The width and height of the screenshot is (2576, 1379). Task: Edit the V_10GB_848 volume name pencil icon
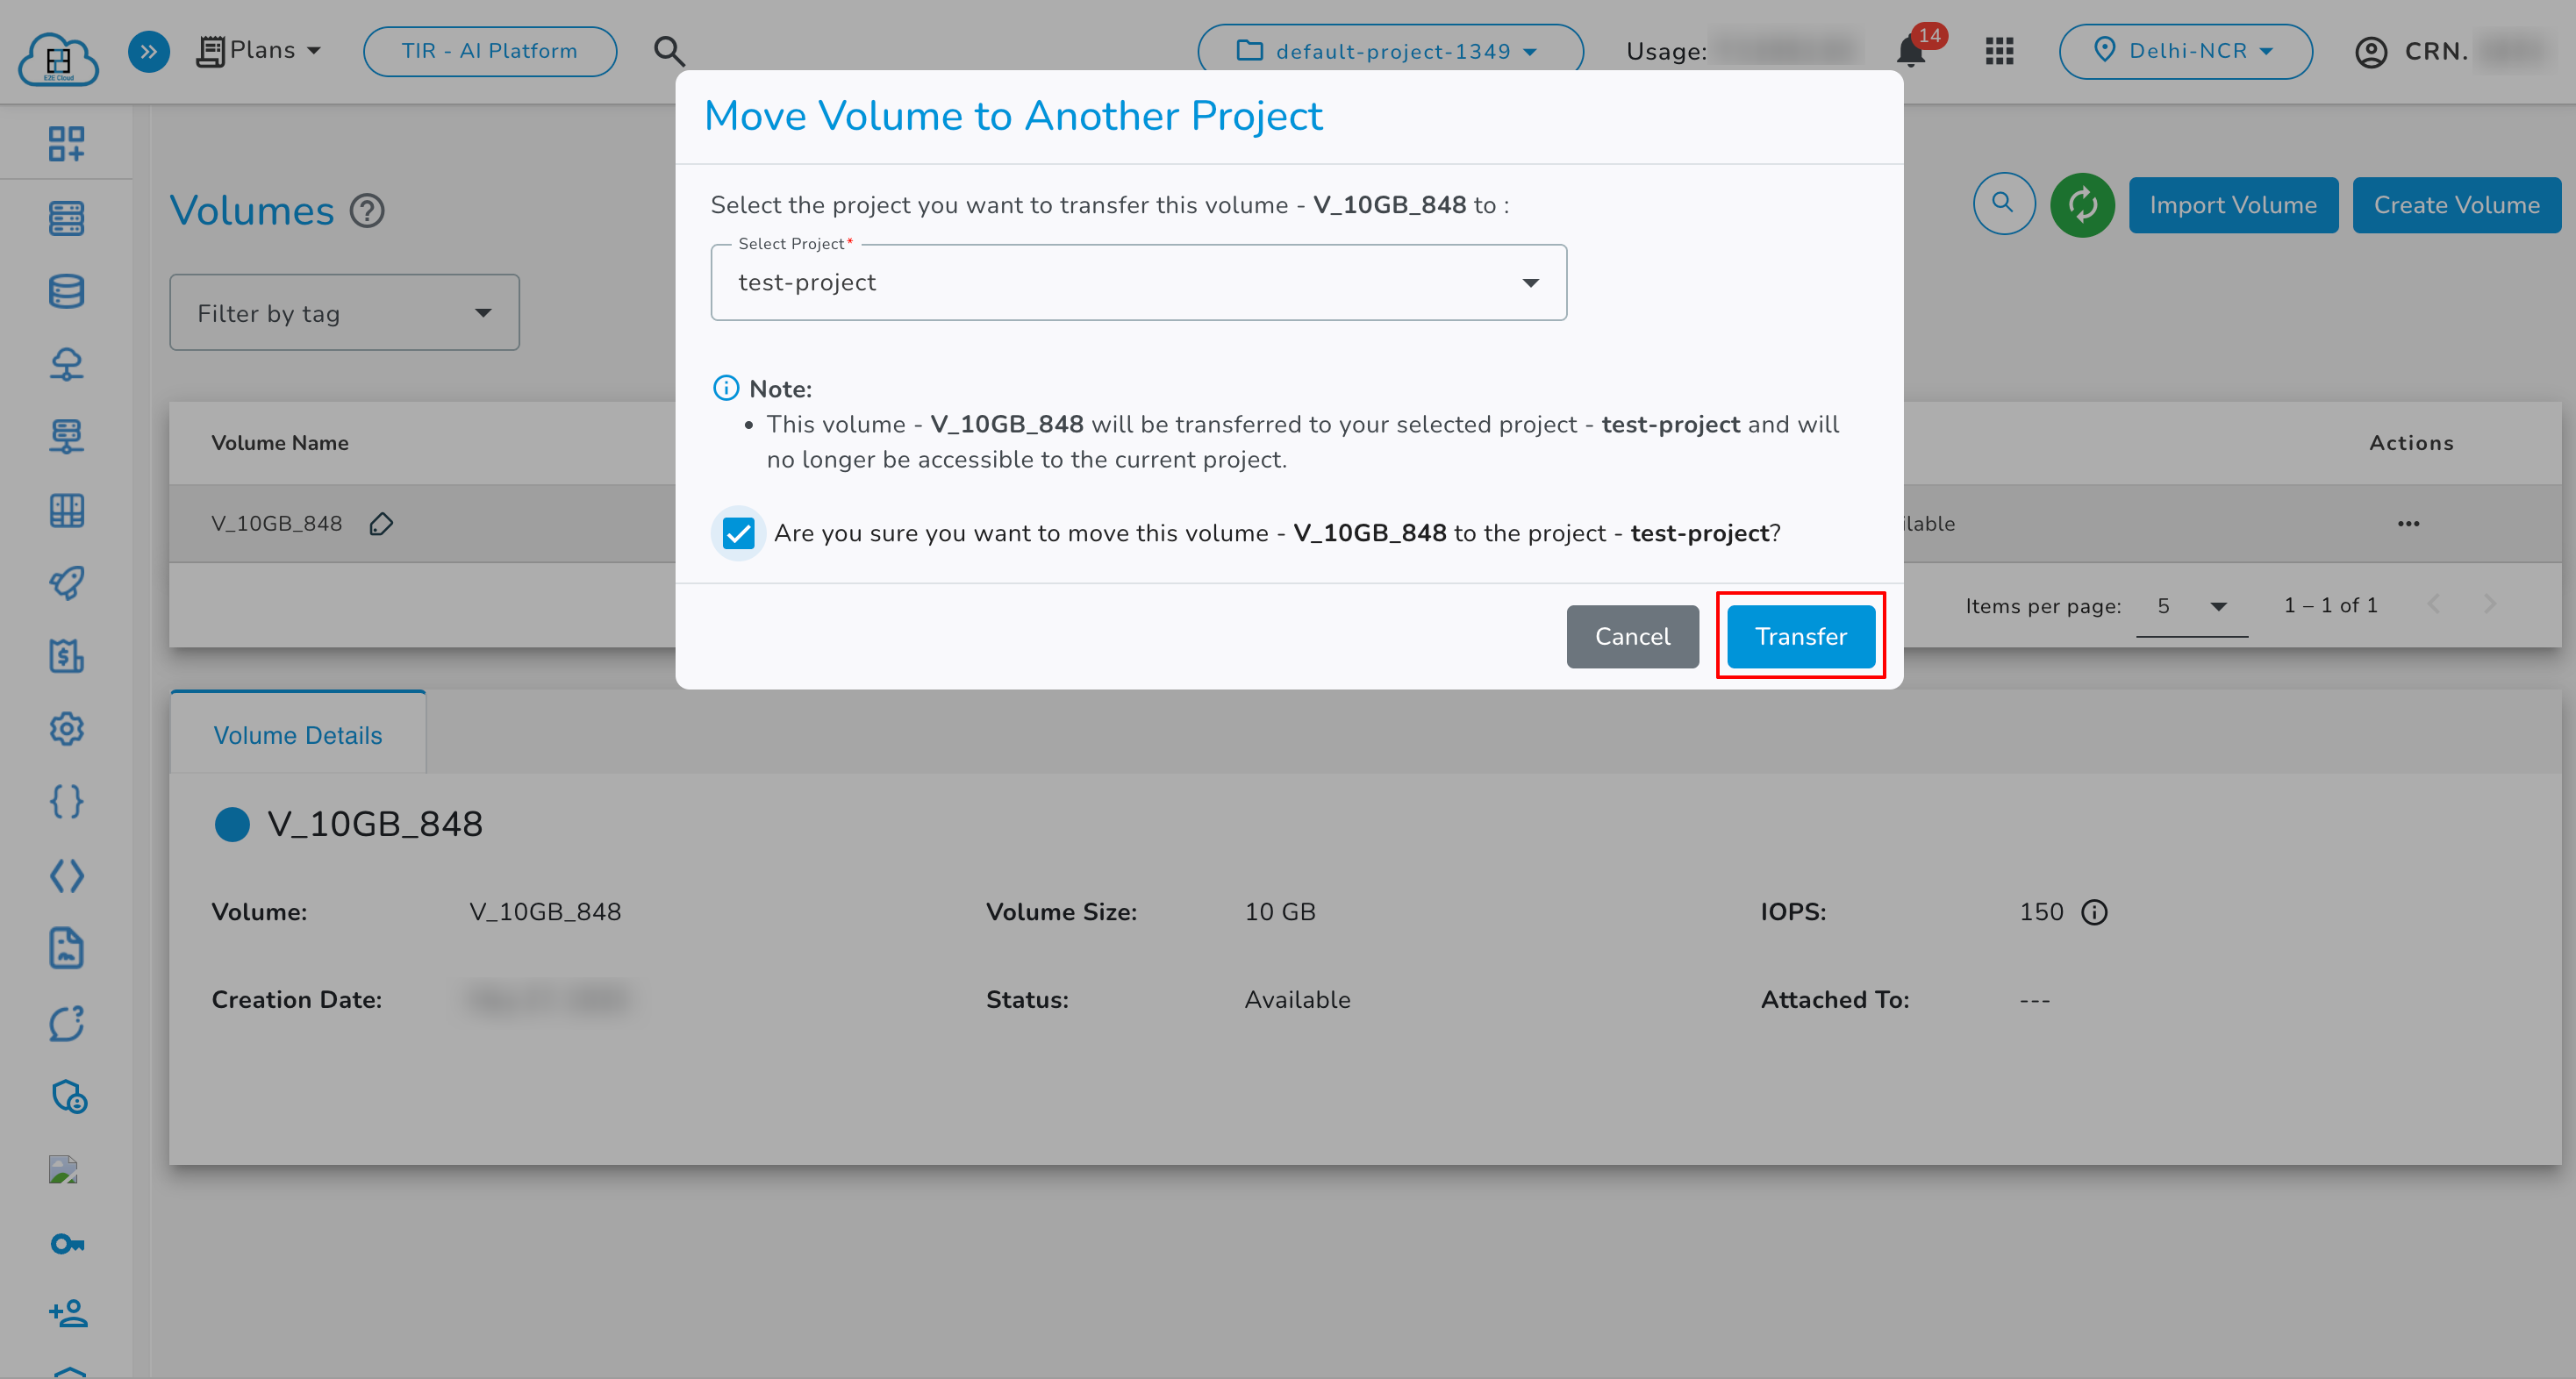click(381, 523)
